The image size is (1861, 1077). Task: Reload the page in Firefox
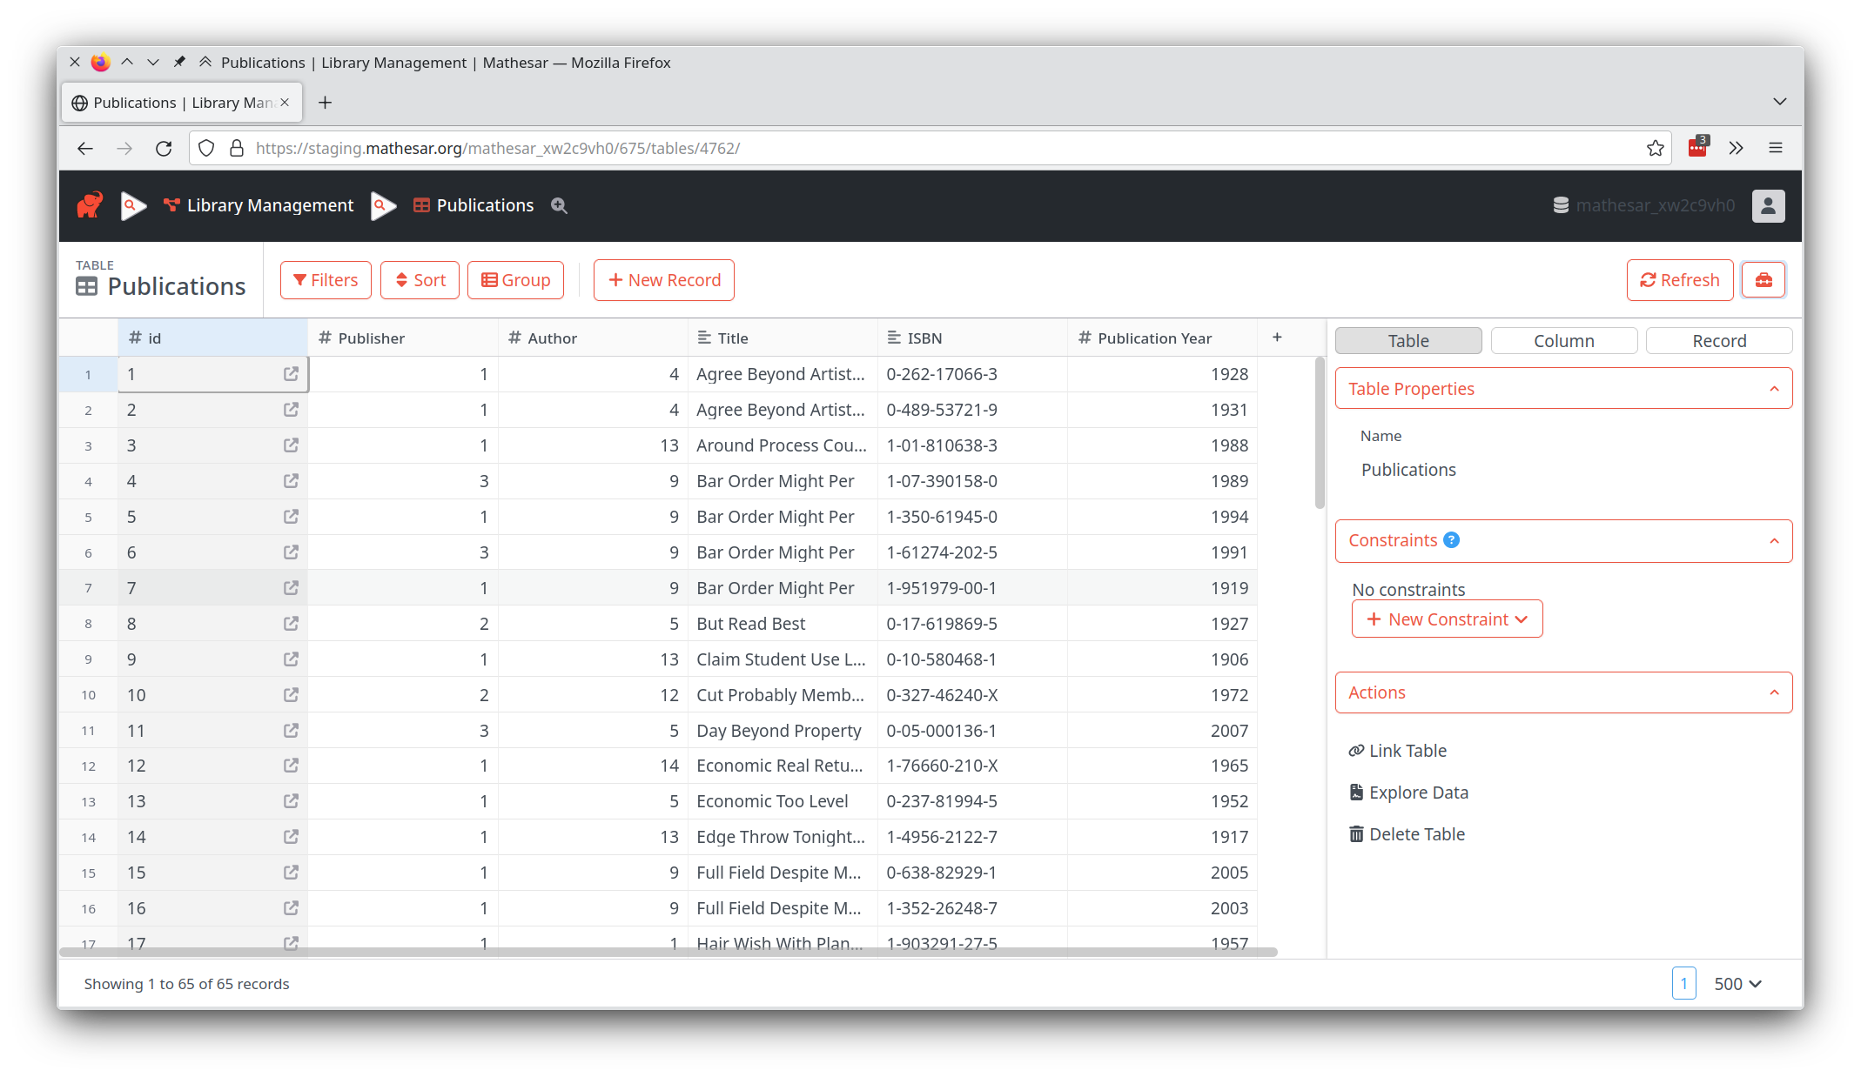[x=164, y=148]
